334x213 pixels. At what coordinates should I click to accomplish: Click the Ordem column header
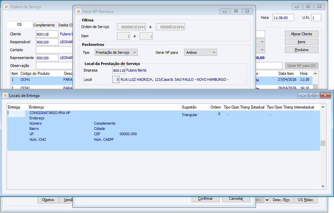click(216, 107)
